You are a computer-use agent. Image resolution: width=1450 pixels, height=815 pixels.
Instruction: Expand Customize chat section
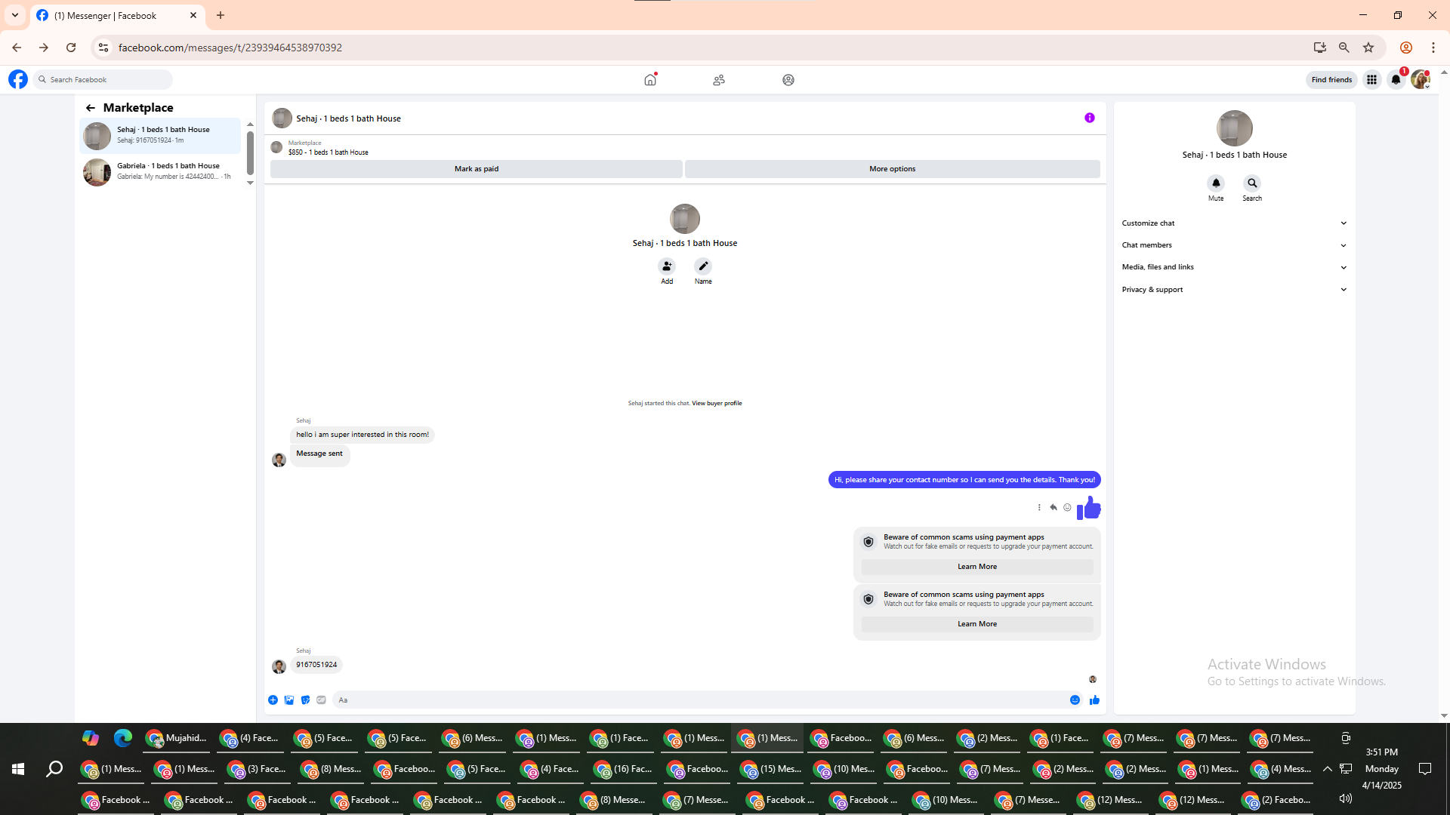tap(1234, 223)
